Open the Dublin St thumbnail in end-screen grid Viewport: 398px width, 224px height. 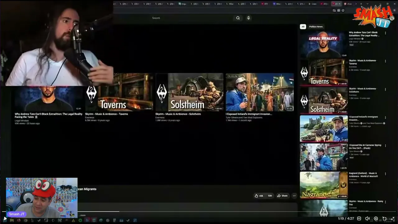click(260, 92)
